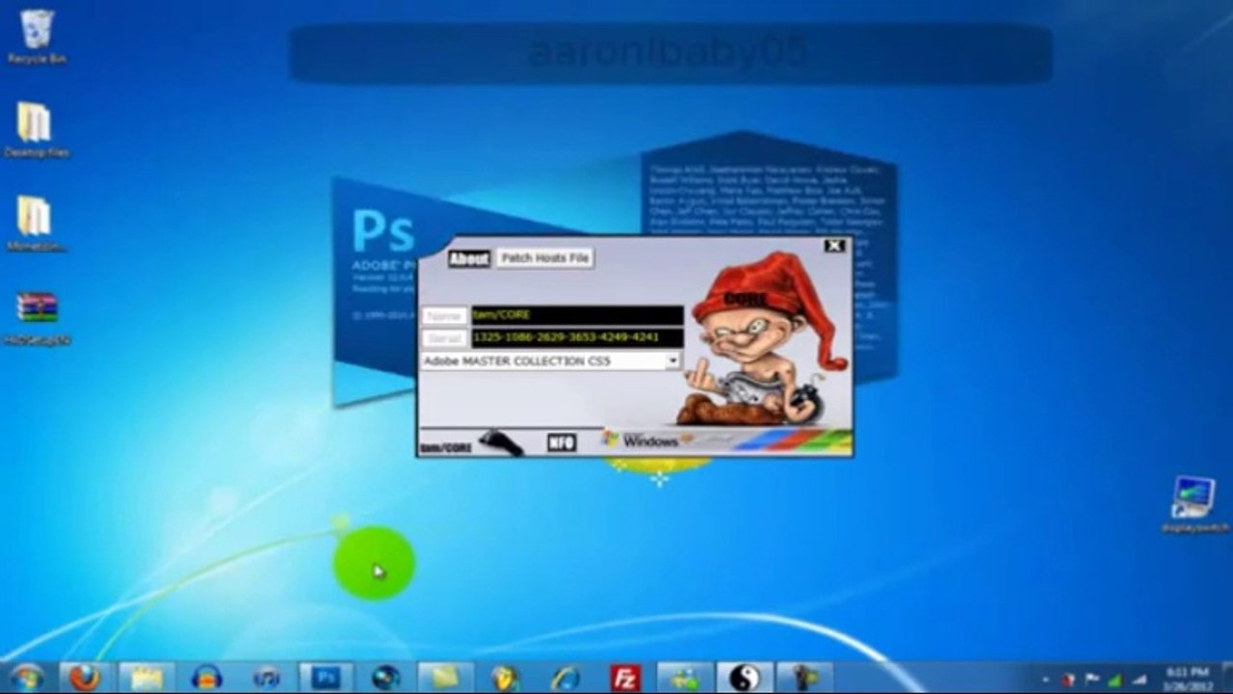Click the serial number field
Screen dimensions: 1233x694
(577, 337)
